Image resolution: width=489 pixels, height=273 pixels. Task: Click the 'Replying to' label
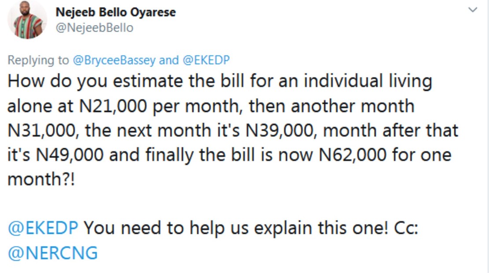[38, 60]
